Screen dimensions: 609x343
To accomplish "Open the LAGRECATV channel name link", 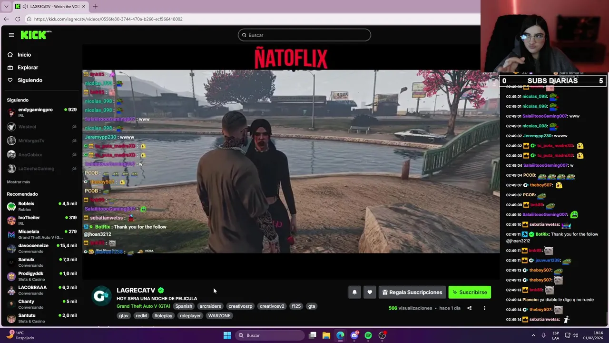I will (x=136, y=290).
